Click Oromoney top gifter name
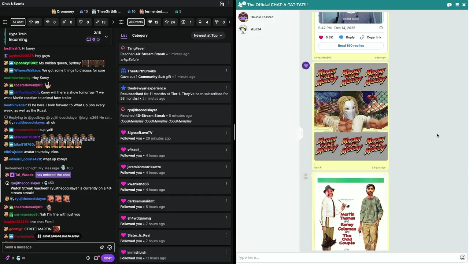 [65, 11]
